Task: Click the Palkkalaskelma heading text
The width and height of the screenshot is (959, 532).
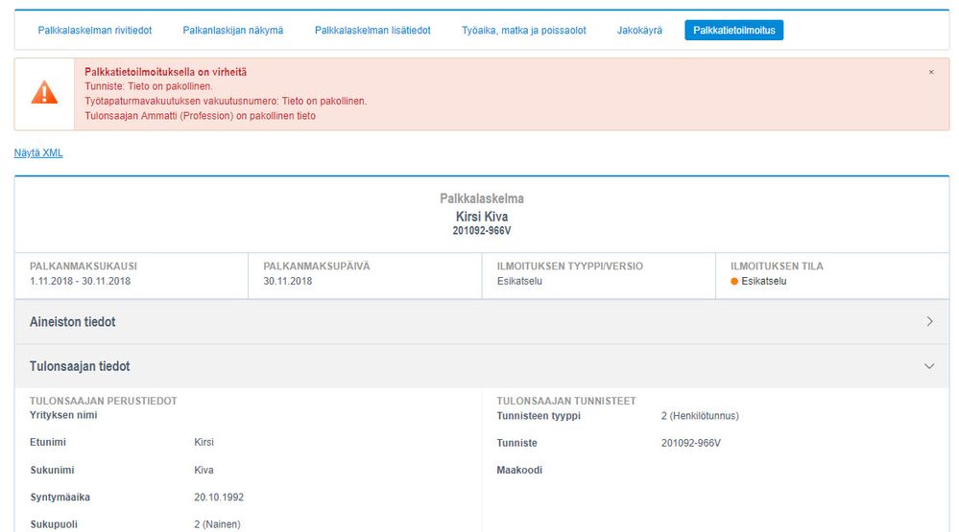Action: pyautogui.click(x=482, y=198)
